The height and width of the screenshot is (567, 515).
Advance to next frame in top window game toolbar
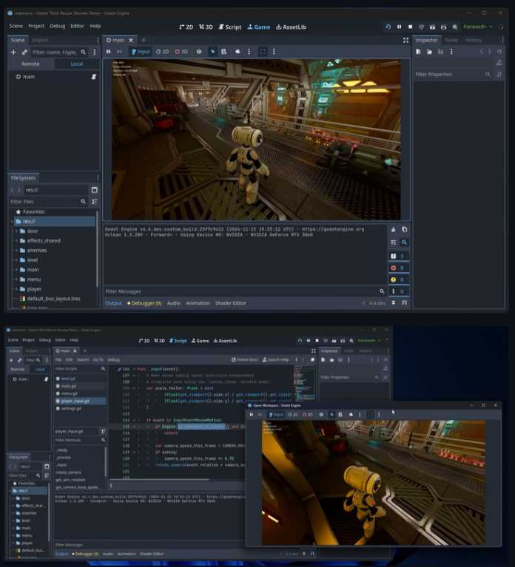(119, 52)
